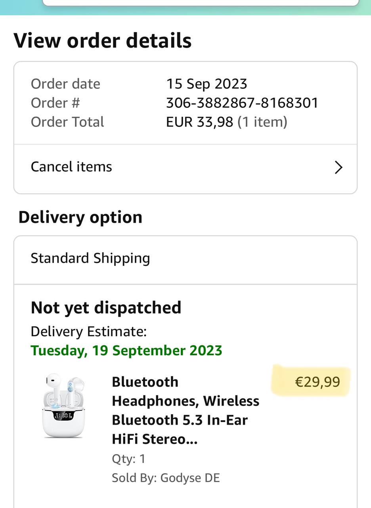Tap the Standard Shipping row
371x508 pixels.
[90, 258]
